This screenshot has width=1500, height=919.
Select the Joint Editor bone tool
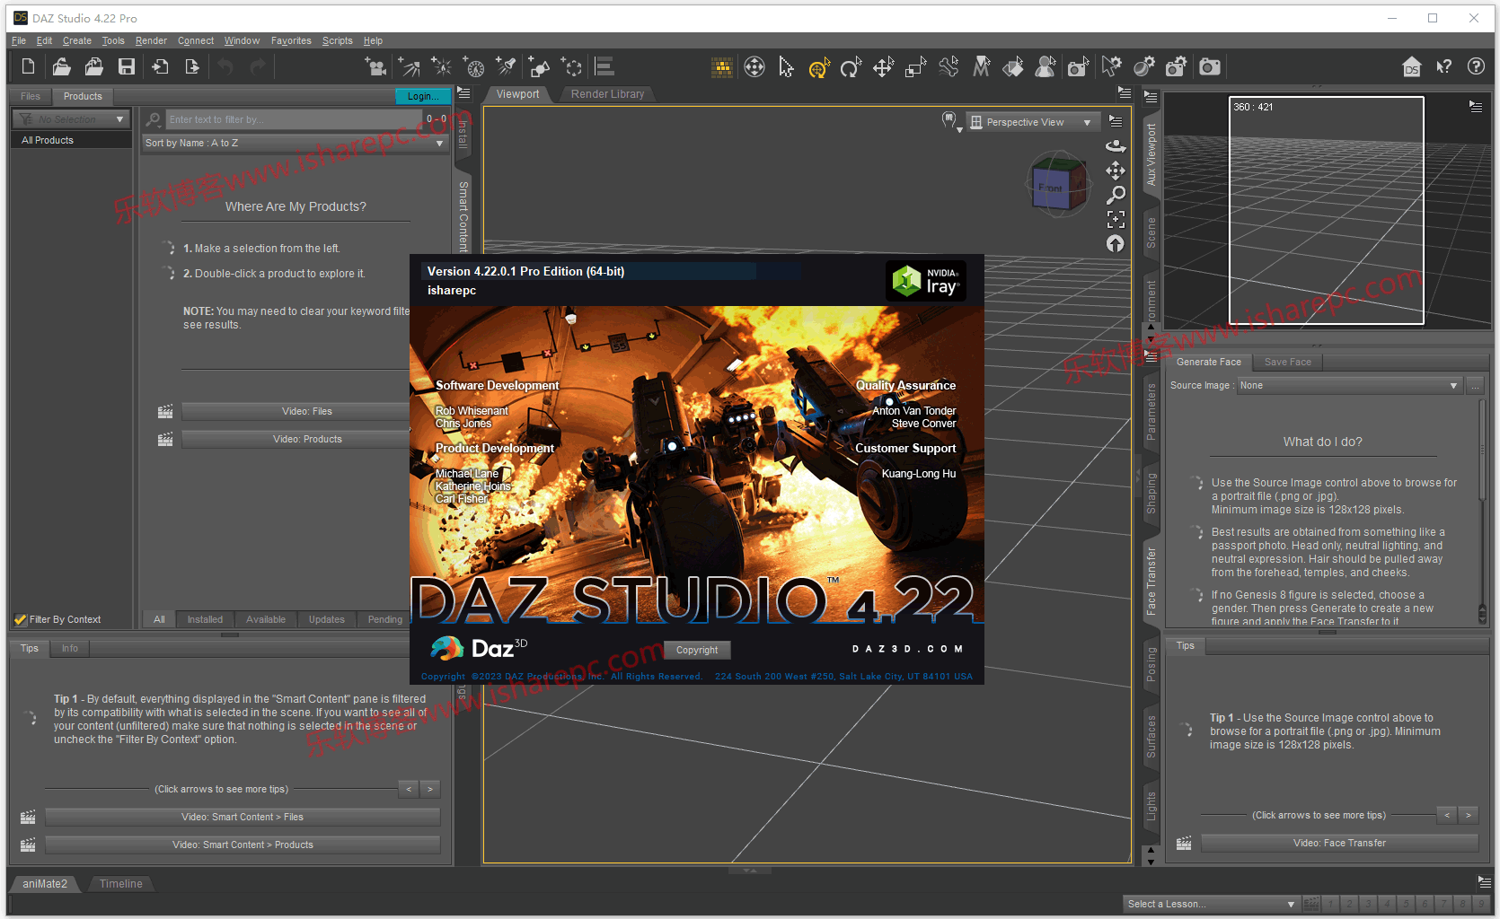click(949, 66)
